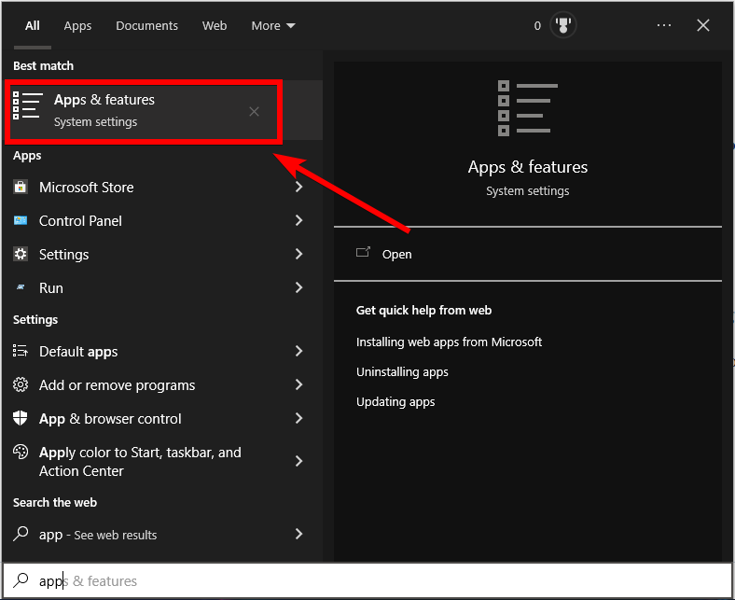The width and height of the screenshot is (735, 600).
Task: Select app - See web results
Action: click(x=162, y=534)
